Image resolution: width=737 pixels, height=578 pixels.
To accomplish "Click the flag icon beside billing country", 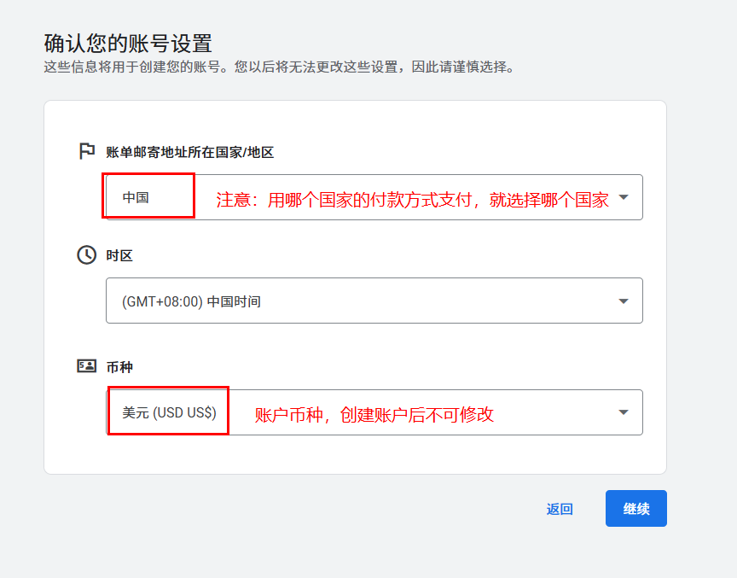I will point(86,151).
